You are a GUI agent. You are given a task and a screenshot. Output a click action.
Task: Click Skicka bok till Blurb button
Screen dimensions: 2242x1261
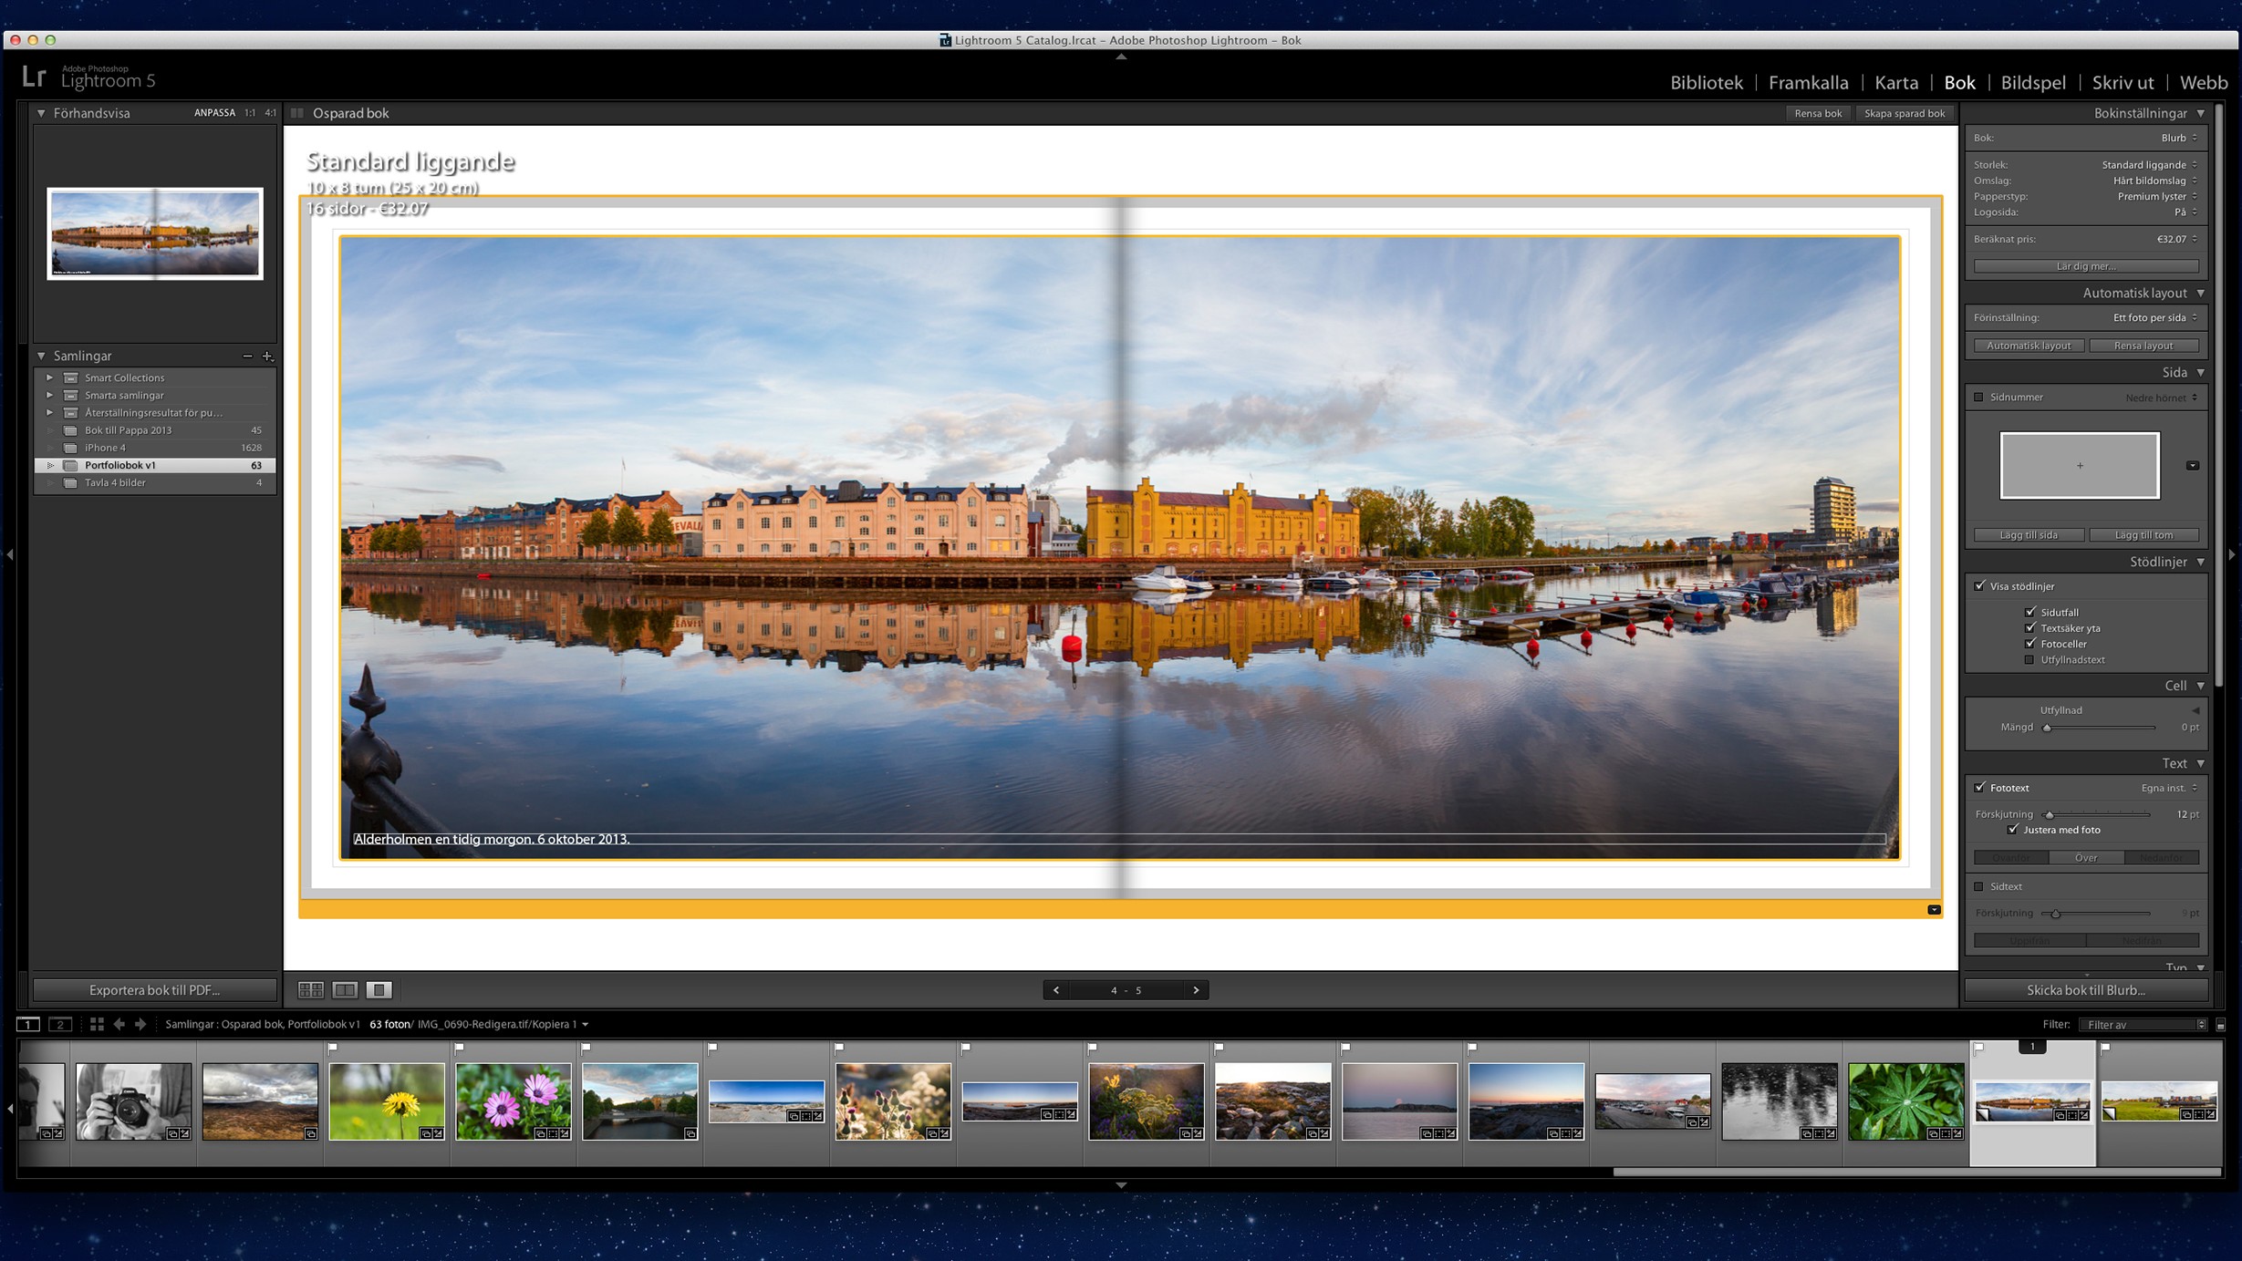2085,990
